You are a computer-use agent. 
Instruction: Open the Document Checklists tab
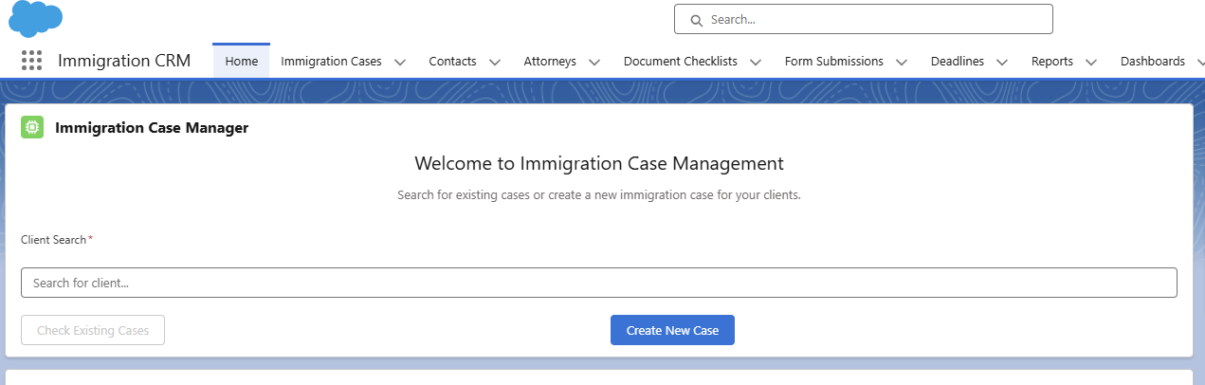point(680,61)
